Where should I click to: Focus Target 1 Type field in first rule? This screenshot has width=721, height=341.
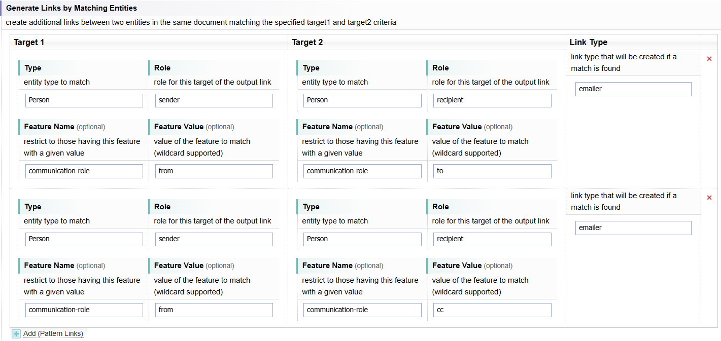(84, 100)
